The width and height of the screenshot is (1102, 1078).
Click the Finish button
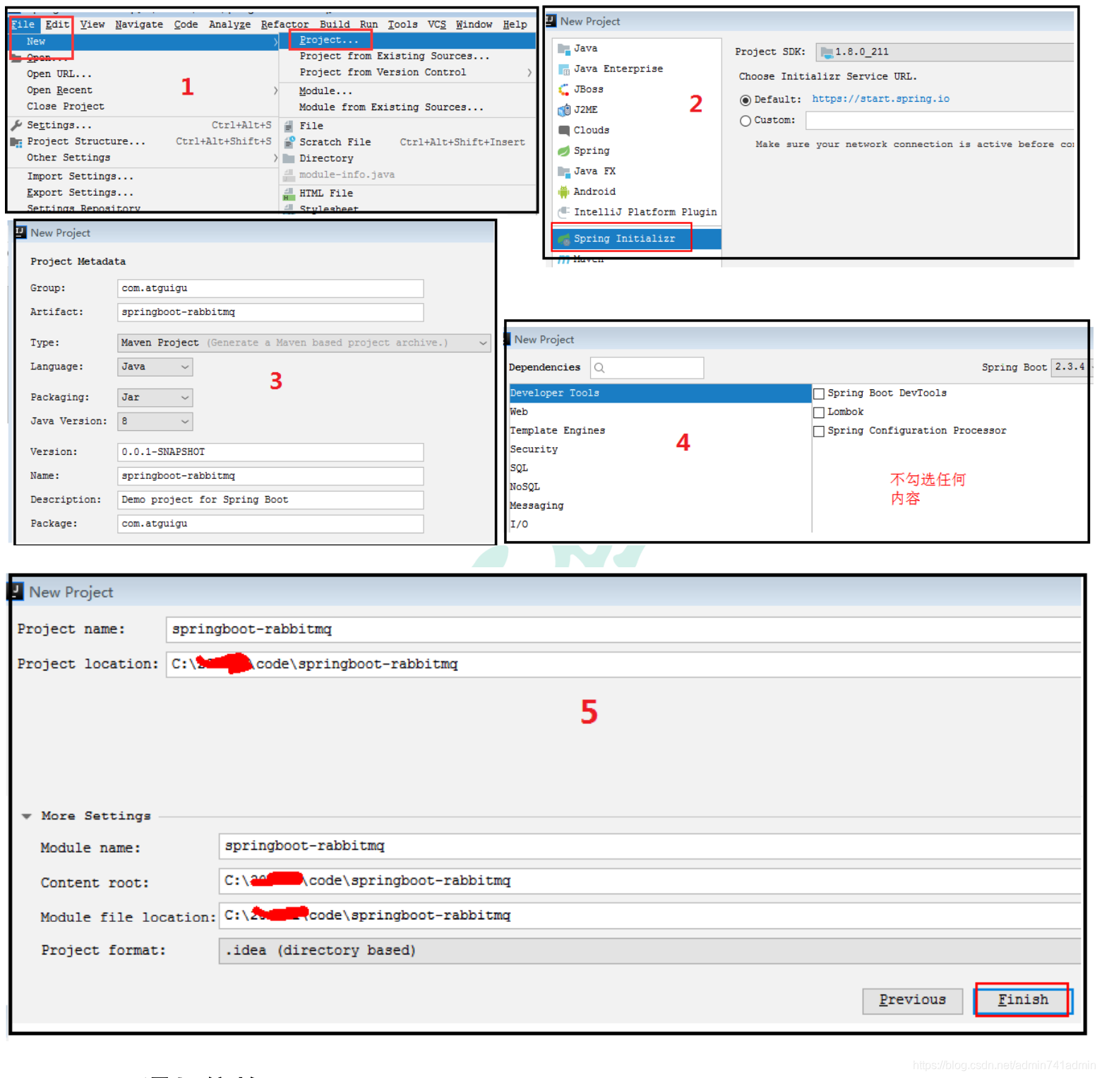pos(1023,1000)
